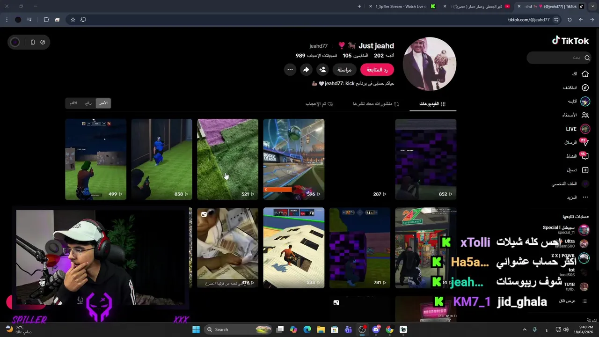This screenshot has height=337, width=599.
Task: Open the browser three-dots main menu
Action: tap(7, 20)
